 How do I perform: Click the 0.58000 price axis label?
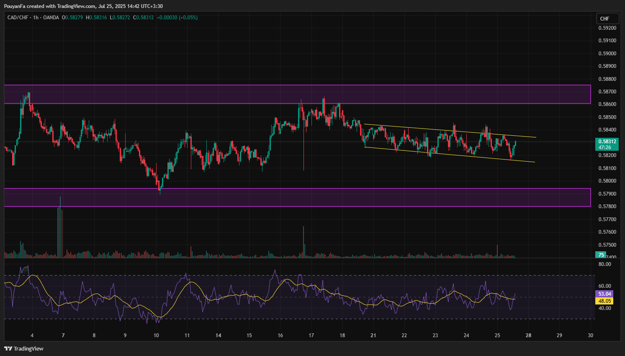pyautogui.click(x=607, y=181)
